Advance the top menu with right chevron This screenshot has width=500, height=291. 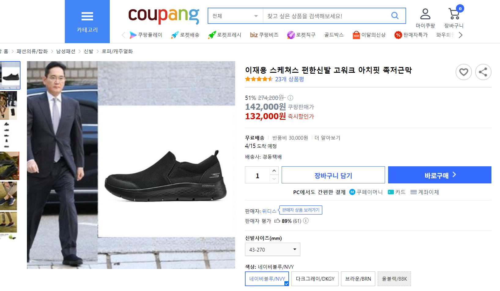click(x=461, y=35)
